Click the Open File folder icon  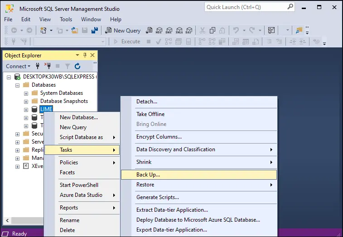[x=75, y=31]
